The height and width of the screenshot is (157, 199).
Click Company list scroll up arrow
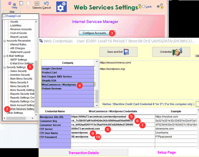pyautogui.click(x=97, y=62)
